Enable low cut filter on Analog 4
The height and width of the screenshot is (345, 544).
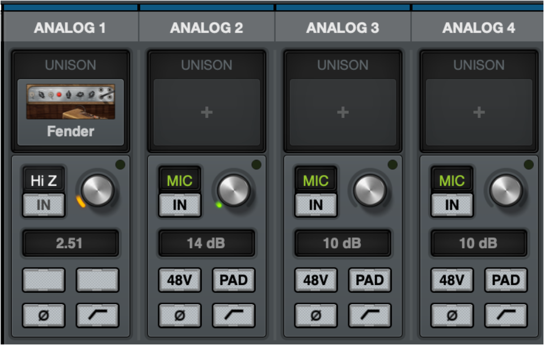click(x=506, y=315)
